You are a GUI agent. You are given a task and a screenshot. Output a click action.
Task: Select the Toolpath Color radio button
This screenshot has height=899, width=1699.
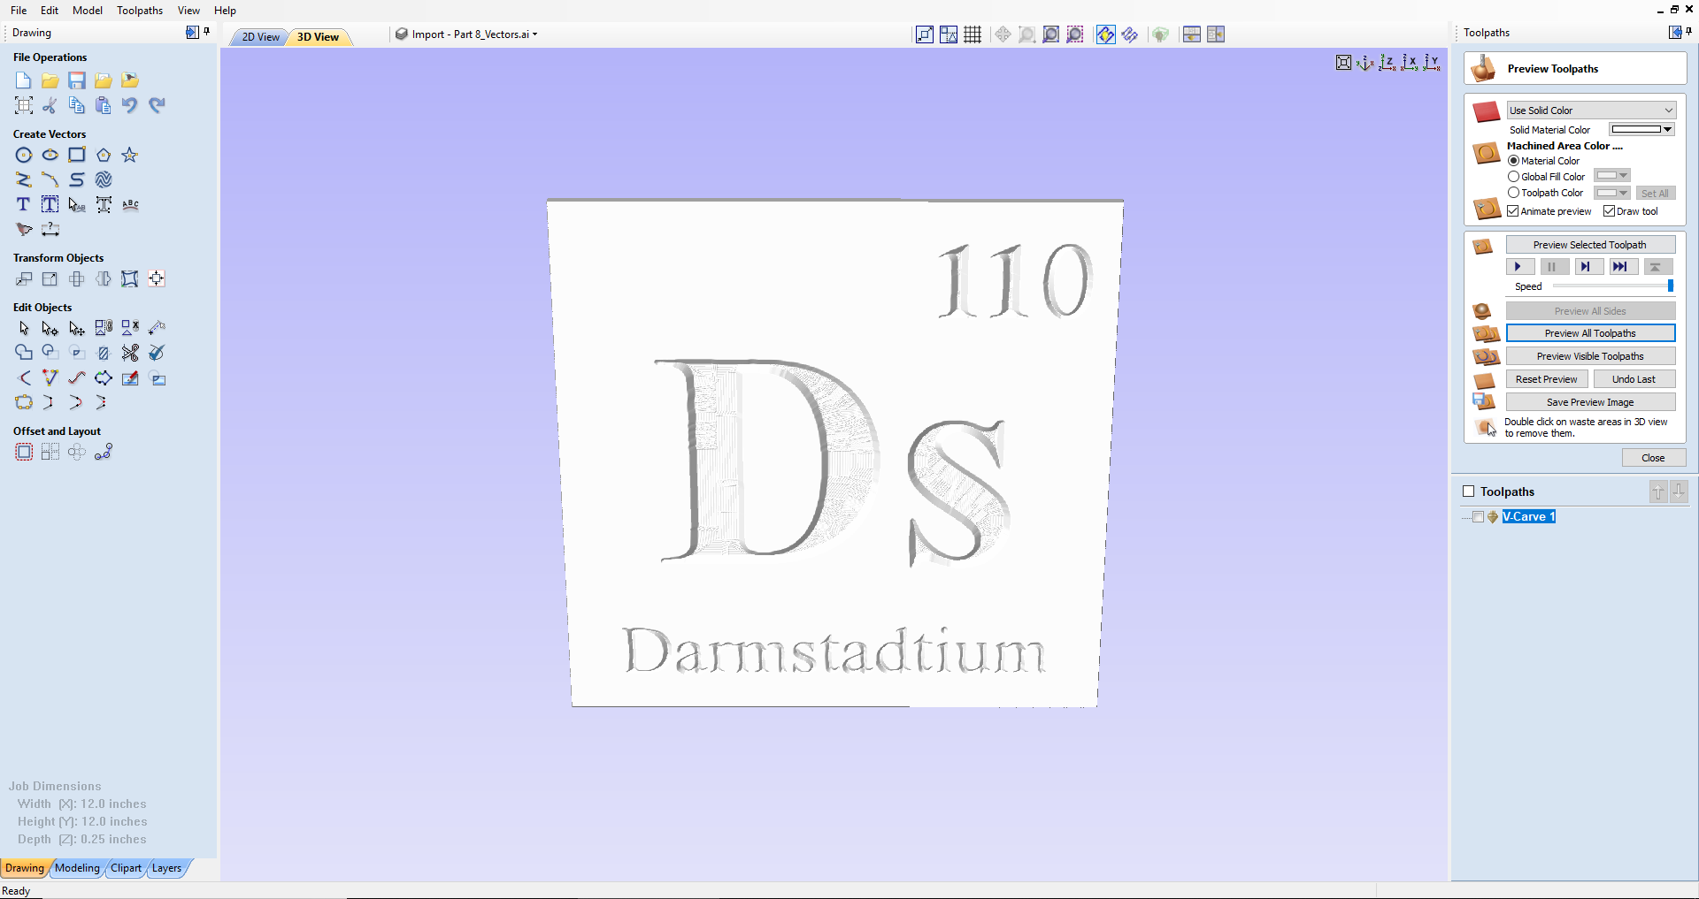click(1513, 193)
